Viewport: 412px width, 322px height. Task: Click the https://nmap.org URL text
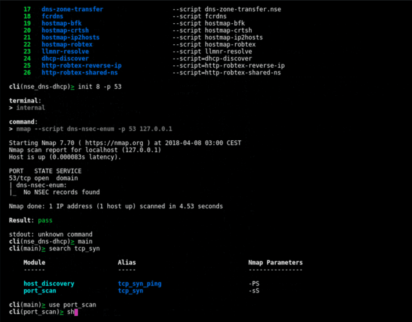pos(114,143)
